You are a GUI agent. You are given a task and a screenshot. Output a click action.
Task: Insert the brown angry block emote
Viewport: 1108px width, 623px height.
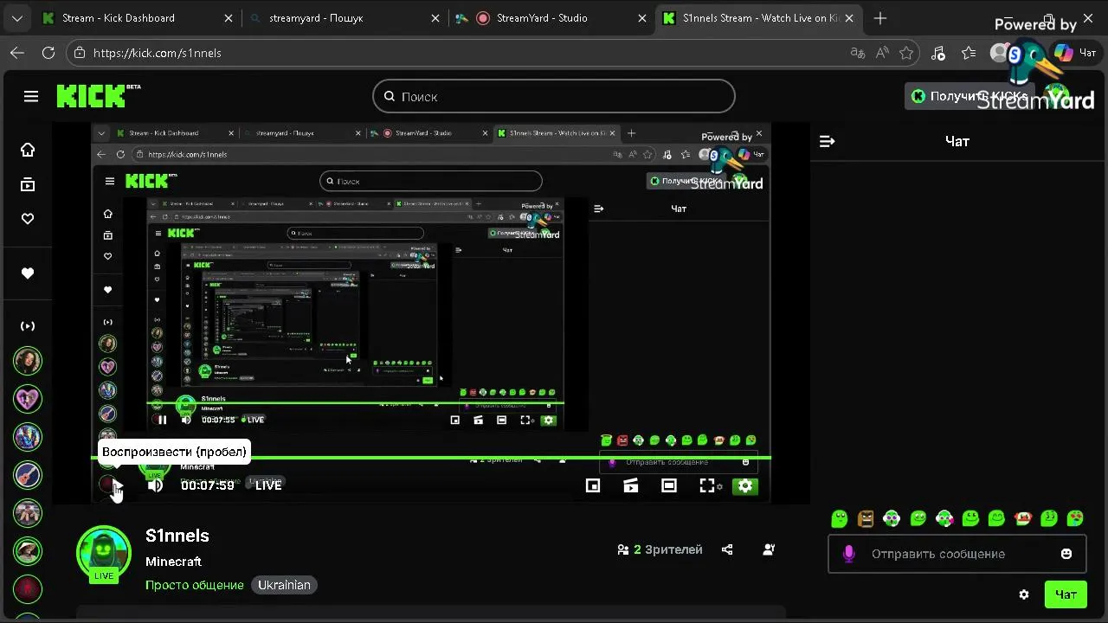866,518
